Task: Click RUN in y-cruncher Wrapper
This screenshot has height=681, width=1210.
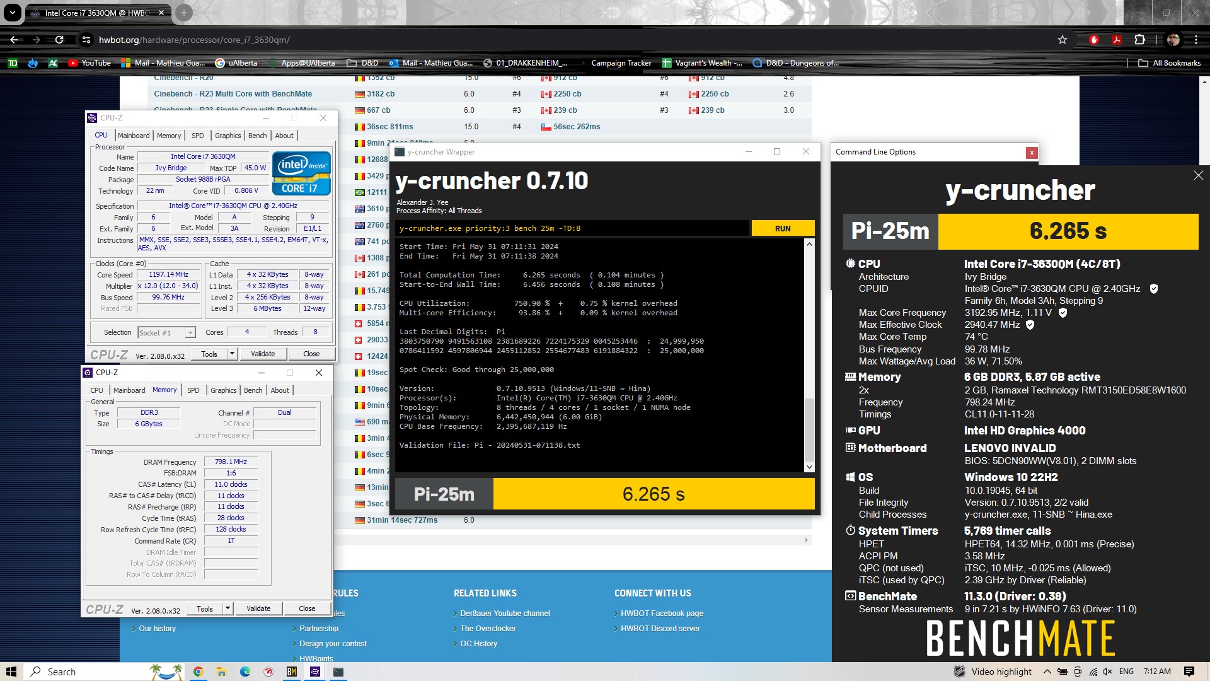Action: click(x=783, y=228)
